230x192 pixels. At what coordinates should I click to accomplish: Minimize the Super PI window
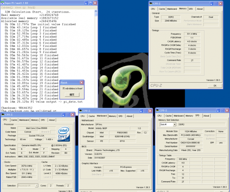(86, 3)
